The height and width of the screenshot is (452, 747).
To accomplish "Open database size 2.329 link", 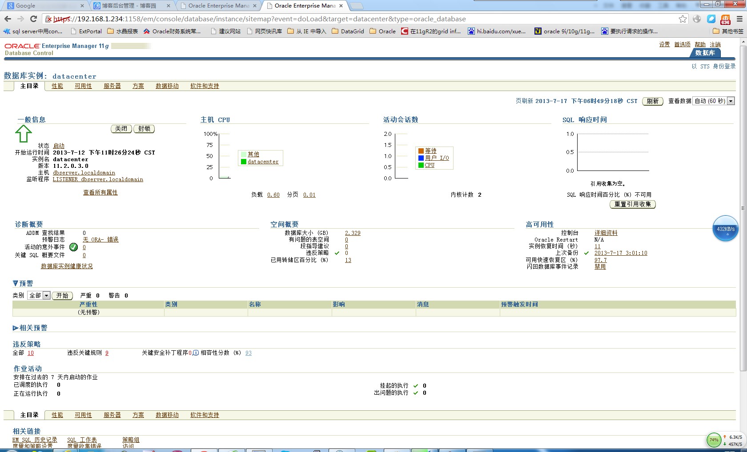I will [353, 233].
